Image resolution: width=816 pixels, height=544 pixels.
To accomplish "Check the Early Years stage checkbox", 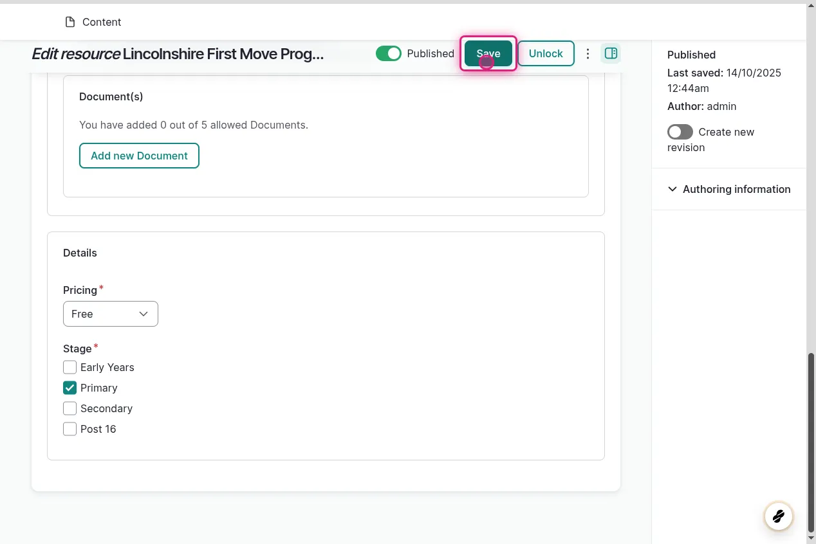I will coord(70,367).
